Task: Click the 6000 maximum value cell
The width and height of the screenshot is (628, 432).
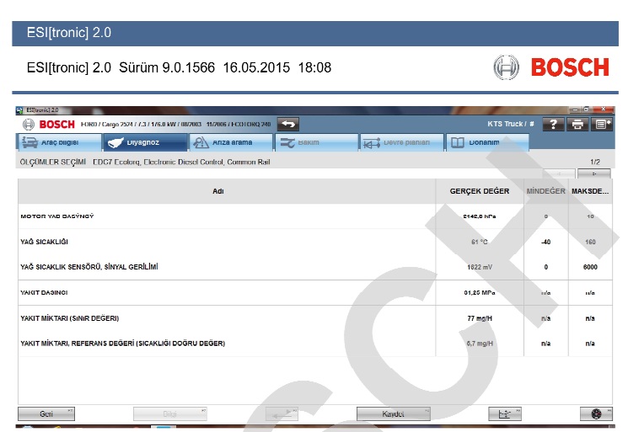Action: click(x=590, y=267)
